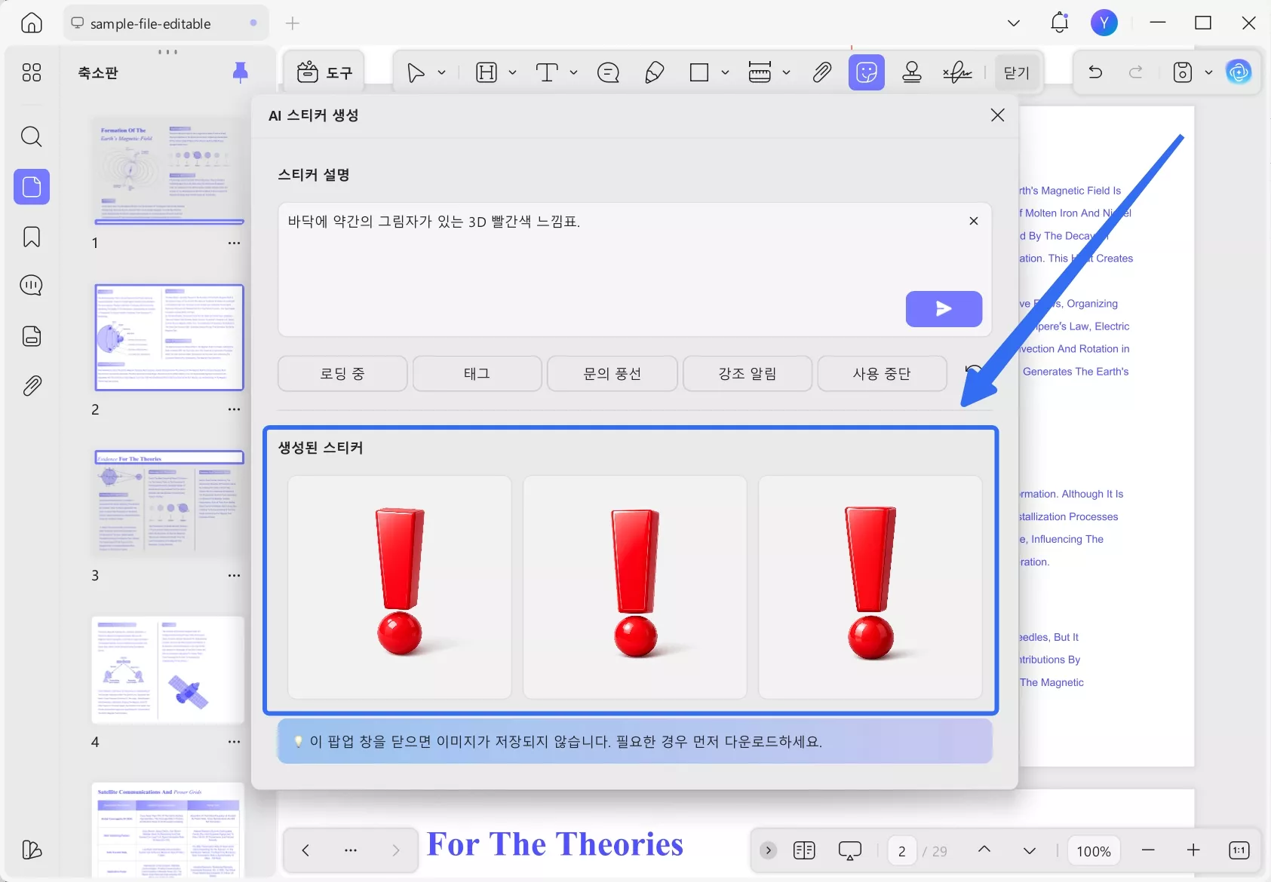
Task: Select the measurement ruler tool
Action: point(760,72)
